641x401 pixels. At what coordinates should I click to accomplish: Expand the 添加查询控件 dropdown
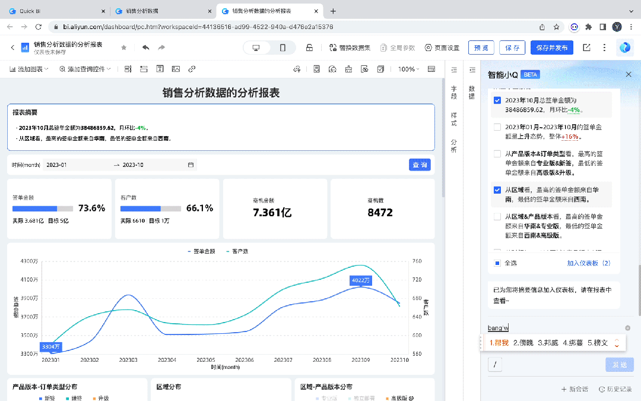click(85, 69)
